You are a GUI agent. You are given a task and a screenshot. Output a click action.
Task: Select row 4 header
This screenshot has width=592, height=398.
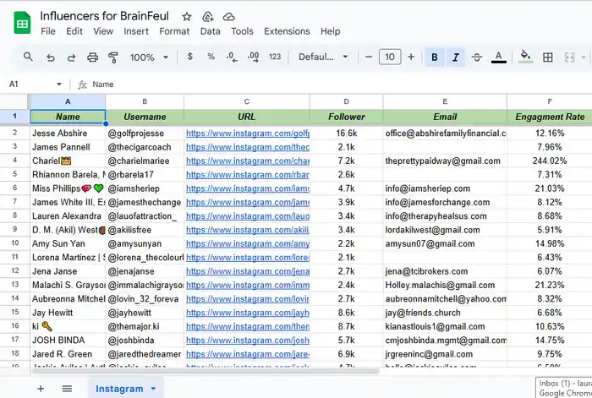click(14, 161)
